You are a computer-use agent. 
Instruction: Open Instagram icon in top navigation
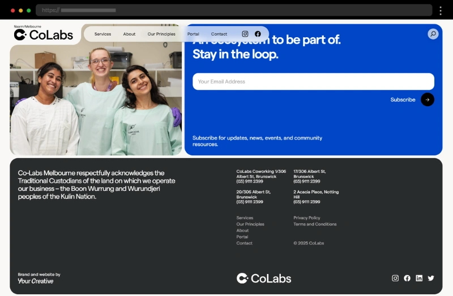tap(245, 34)
